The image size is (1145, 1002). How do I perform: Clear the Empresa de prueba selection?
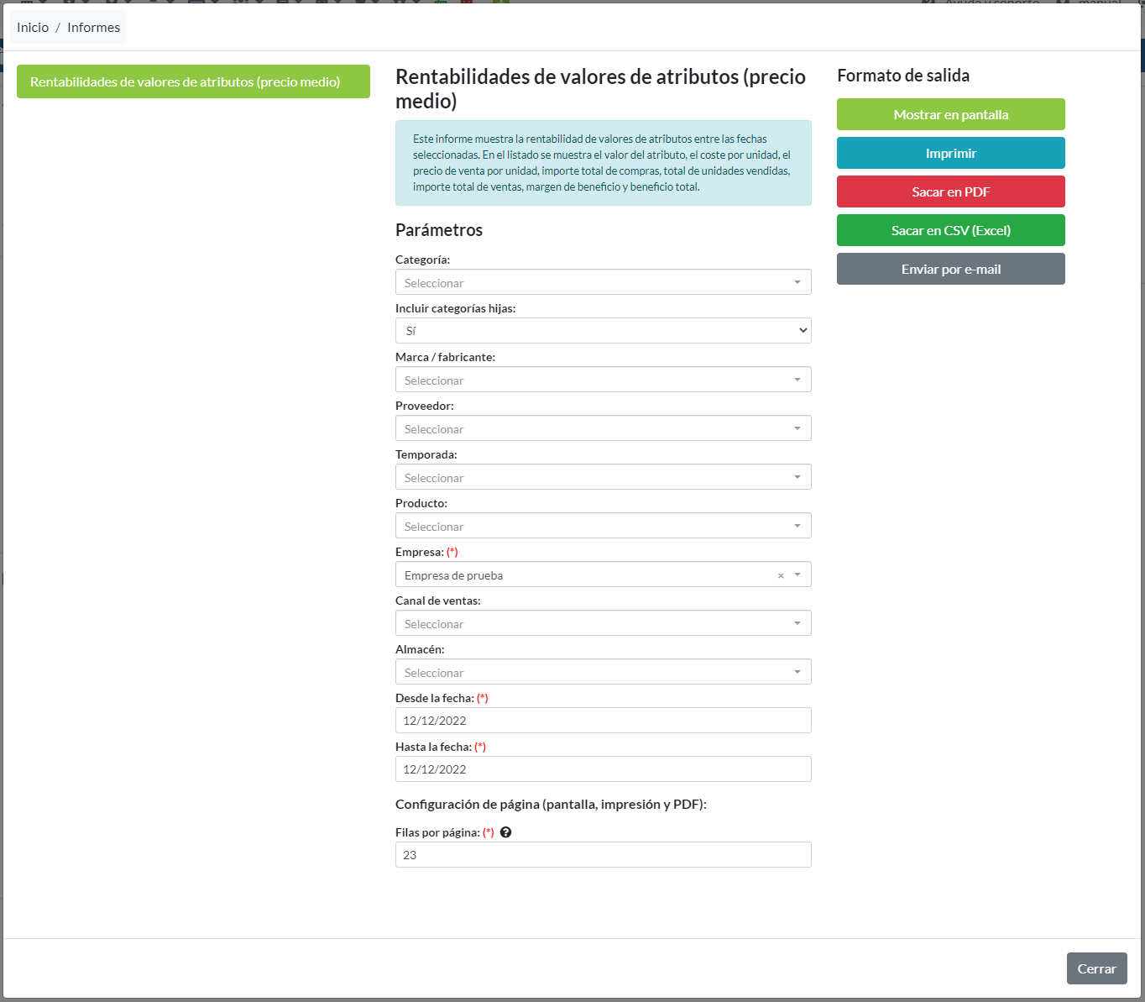tap(781, 575)
